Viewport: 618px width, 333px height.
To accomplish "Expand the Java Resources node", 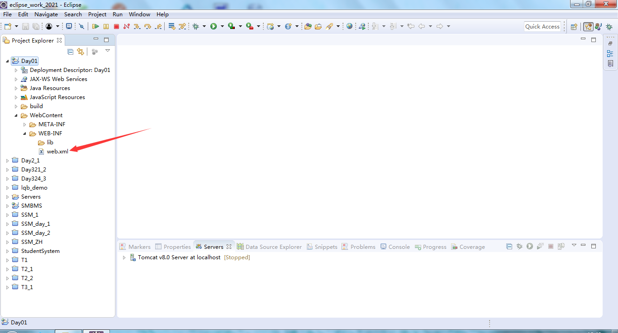I will pyautogui.click(x=16, y=88).
